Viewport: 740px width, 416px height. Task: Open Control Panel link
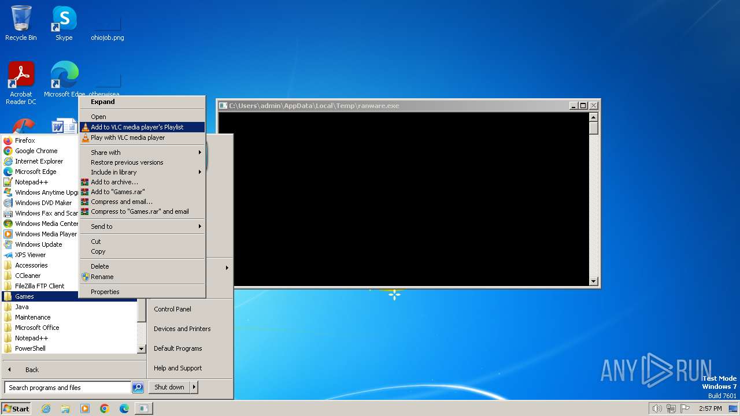172,309
